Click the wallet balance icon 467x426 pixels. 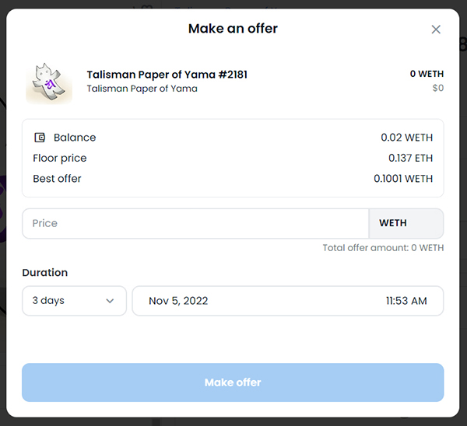(x=40, y=138)
